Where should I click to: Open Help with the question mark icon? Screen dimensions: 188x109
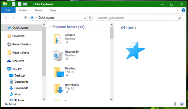(183, 10)
